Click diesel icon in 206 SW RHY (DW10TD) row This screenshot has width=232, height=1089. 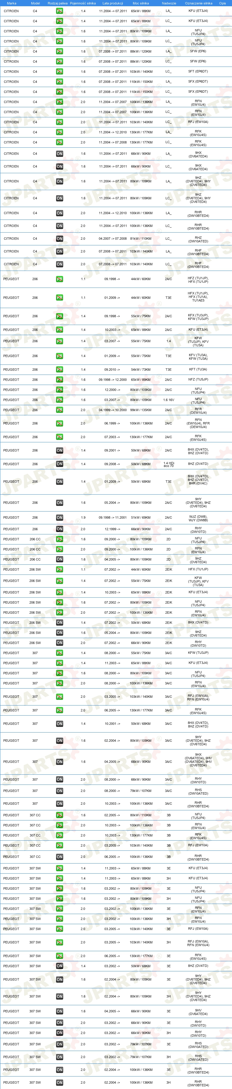(x=60, y=643)
